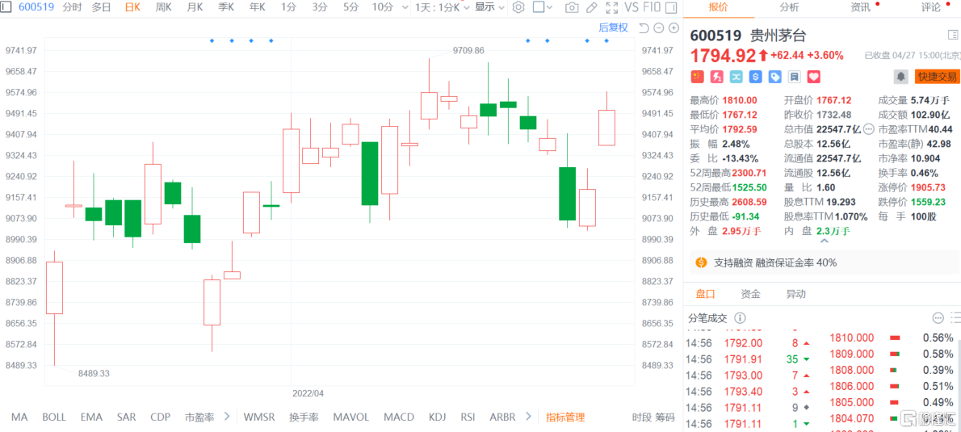Click the pink lightning Level-1 icon

[717, 77]
